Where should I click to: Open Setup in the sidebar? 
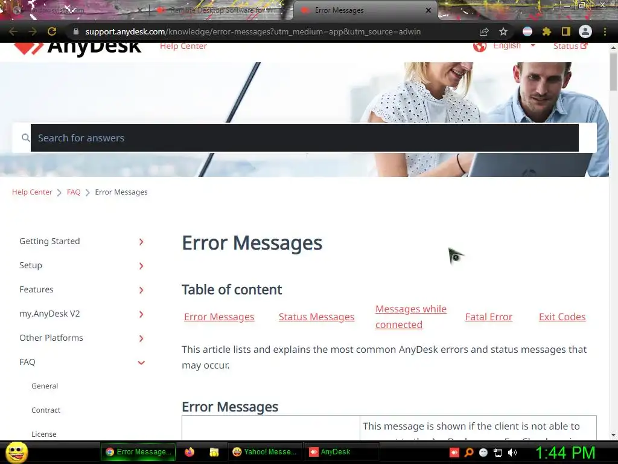[x=31, y=265]
